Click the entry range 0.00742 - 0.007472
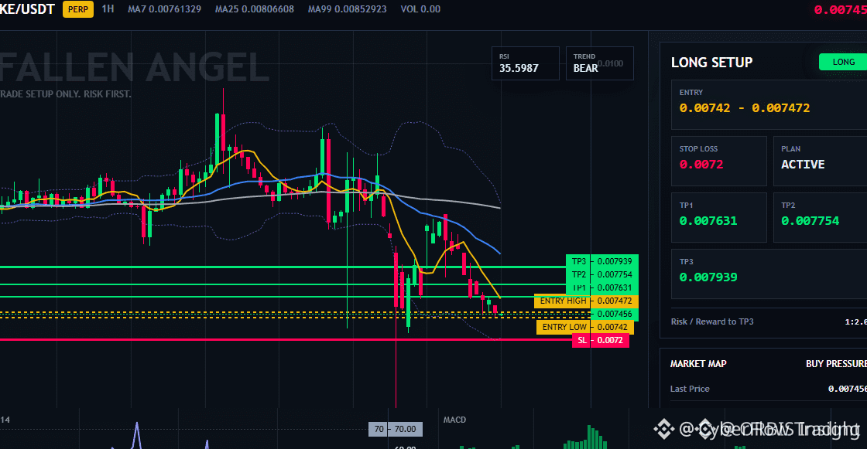Image resolution: width=867 pixels, height=449 pixels. (x=744, y=108)
